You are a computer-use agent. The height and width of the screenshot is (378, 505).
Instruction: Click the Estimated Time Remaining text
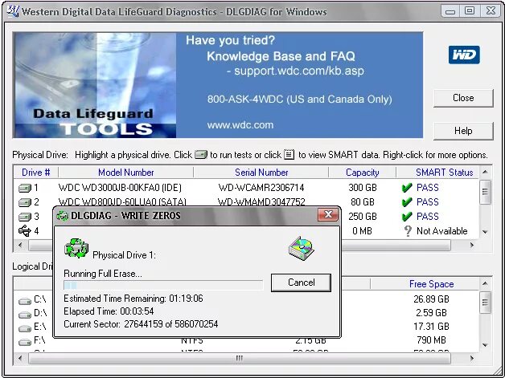[133, 299]
